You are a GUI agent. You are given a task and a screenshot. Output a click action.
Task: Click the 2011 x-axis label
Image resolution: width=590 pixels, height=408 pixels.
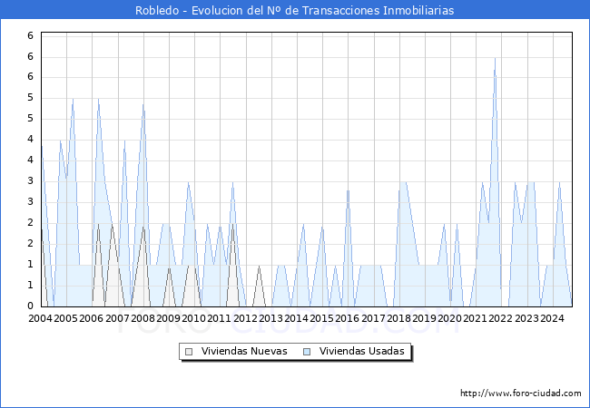[x=220, y=318]
